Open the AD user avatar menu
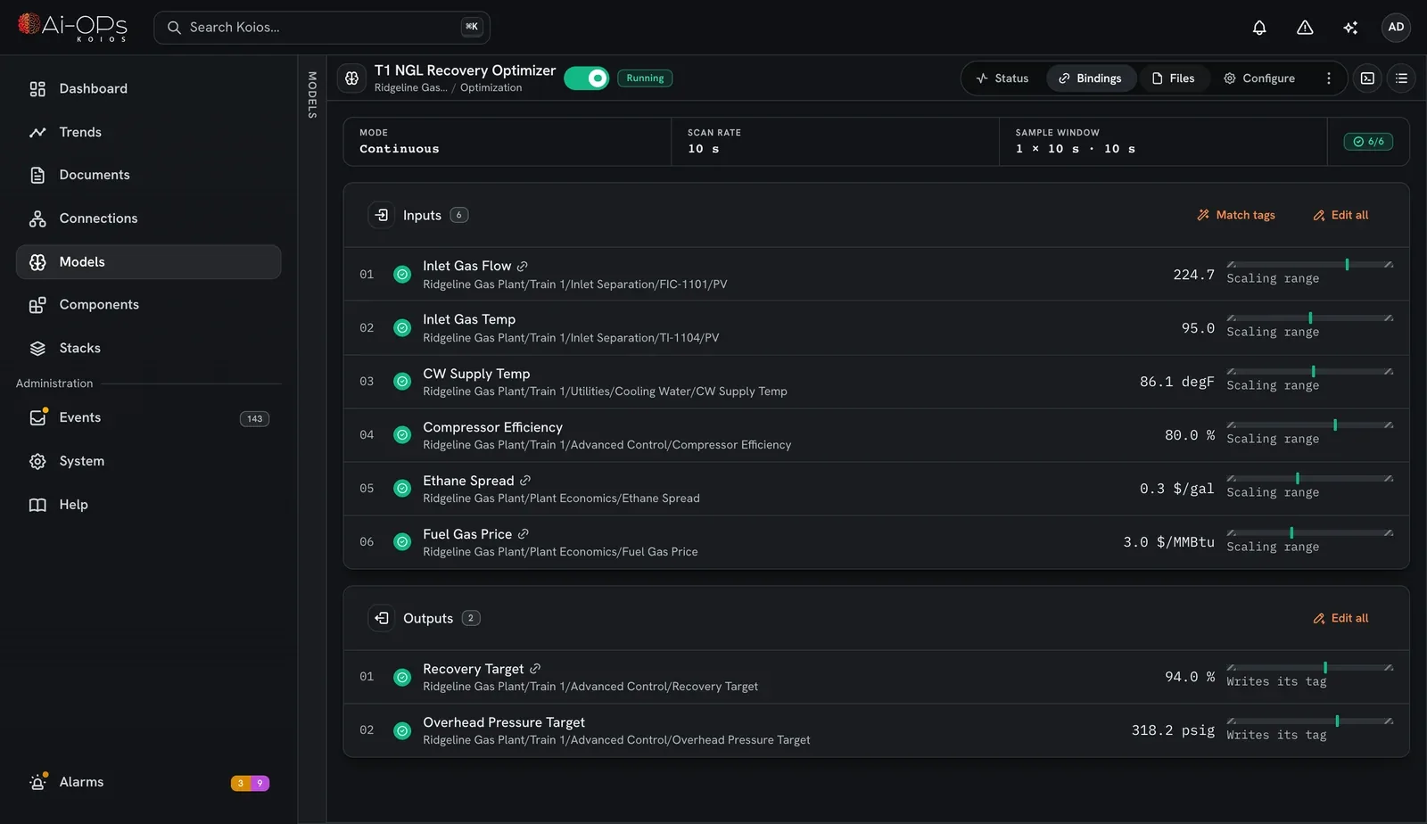This screenshot has height=824, width=1427. point(1396,28)
